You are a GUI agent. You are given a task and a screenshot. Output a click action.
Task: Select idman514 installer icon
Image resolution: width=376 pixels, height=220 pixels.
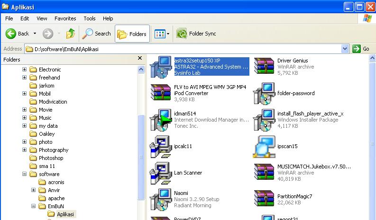(161, 120)
